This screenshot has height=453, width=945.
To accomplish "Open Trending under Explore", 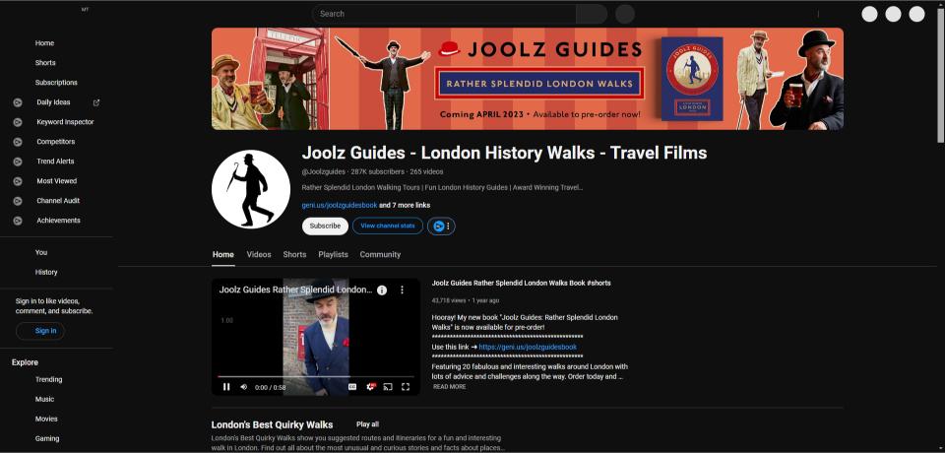I will [x=48, y=380].
